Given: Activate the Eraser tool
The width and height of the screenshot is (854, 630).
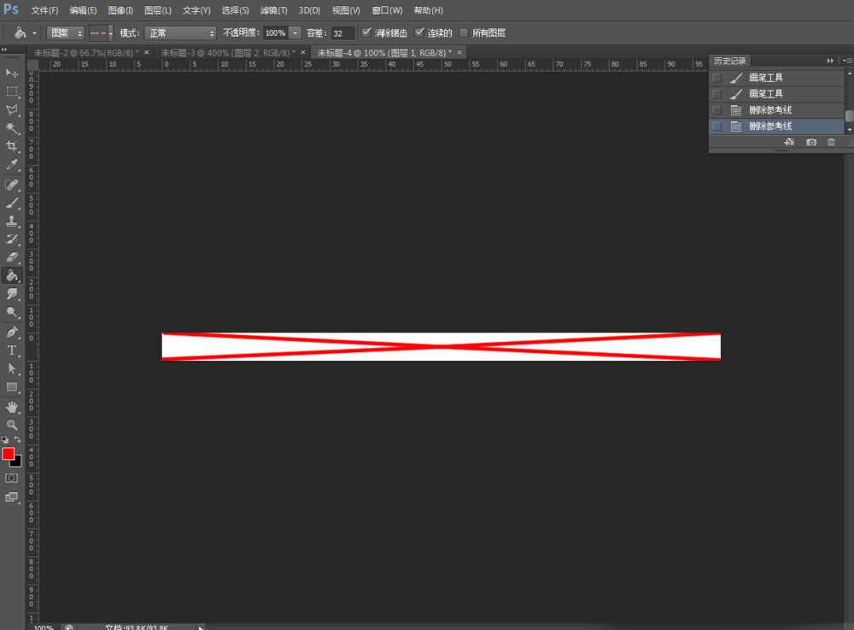Looking at the screenshot, I should pos(13,257).
